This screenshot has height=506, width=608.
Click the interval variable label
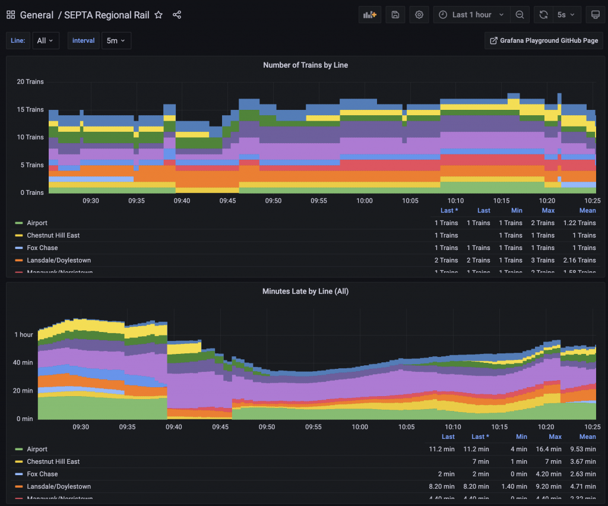[83, 41]
